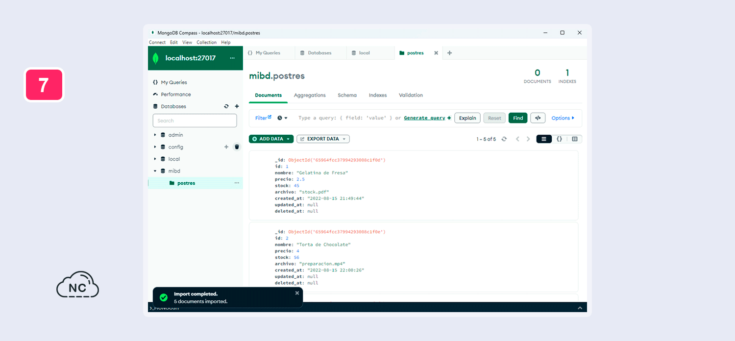
Task: Click the "Gelatina de Fresa" nombre value
Action: [x=322, y=173]
